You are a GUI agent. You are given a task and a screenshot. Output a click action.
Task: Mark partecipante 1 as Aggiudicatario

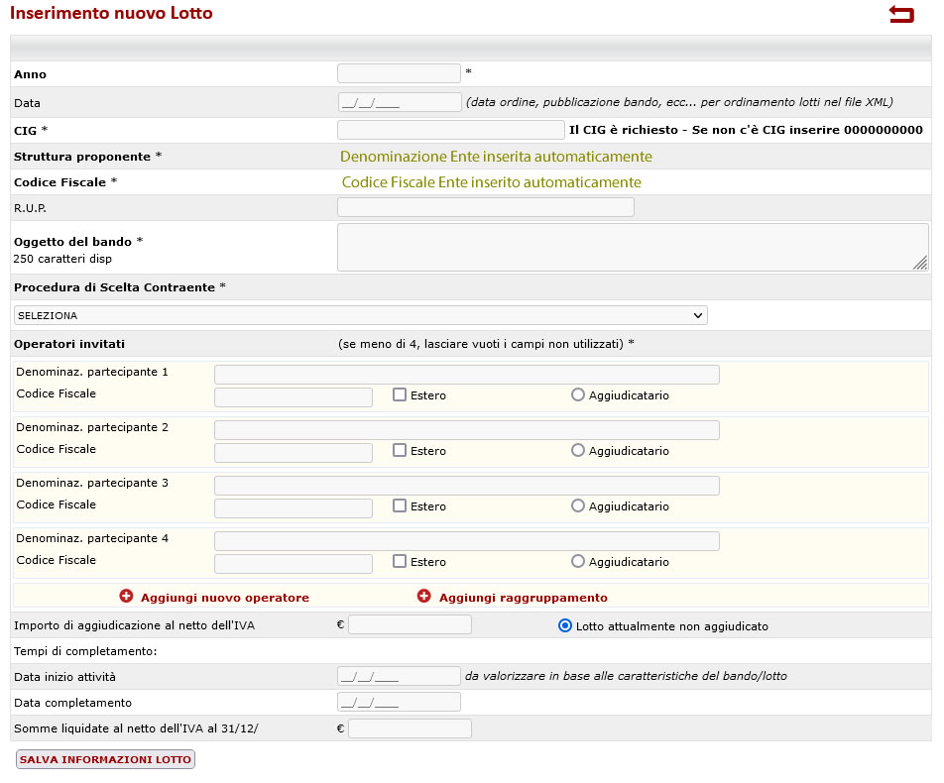click(578, 394)
